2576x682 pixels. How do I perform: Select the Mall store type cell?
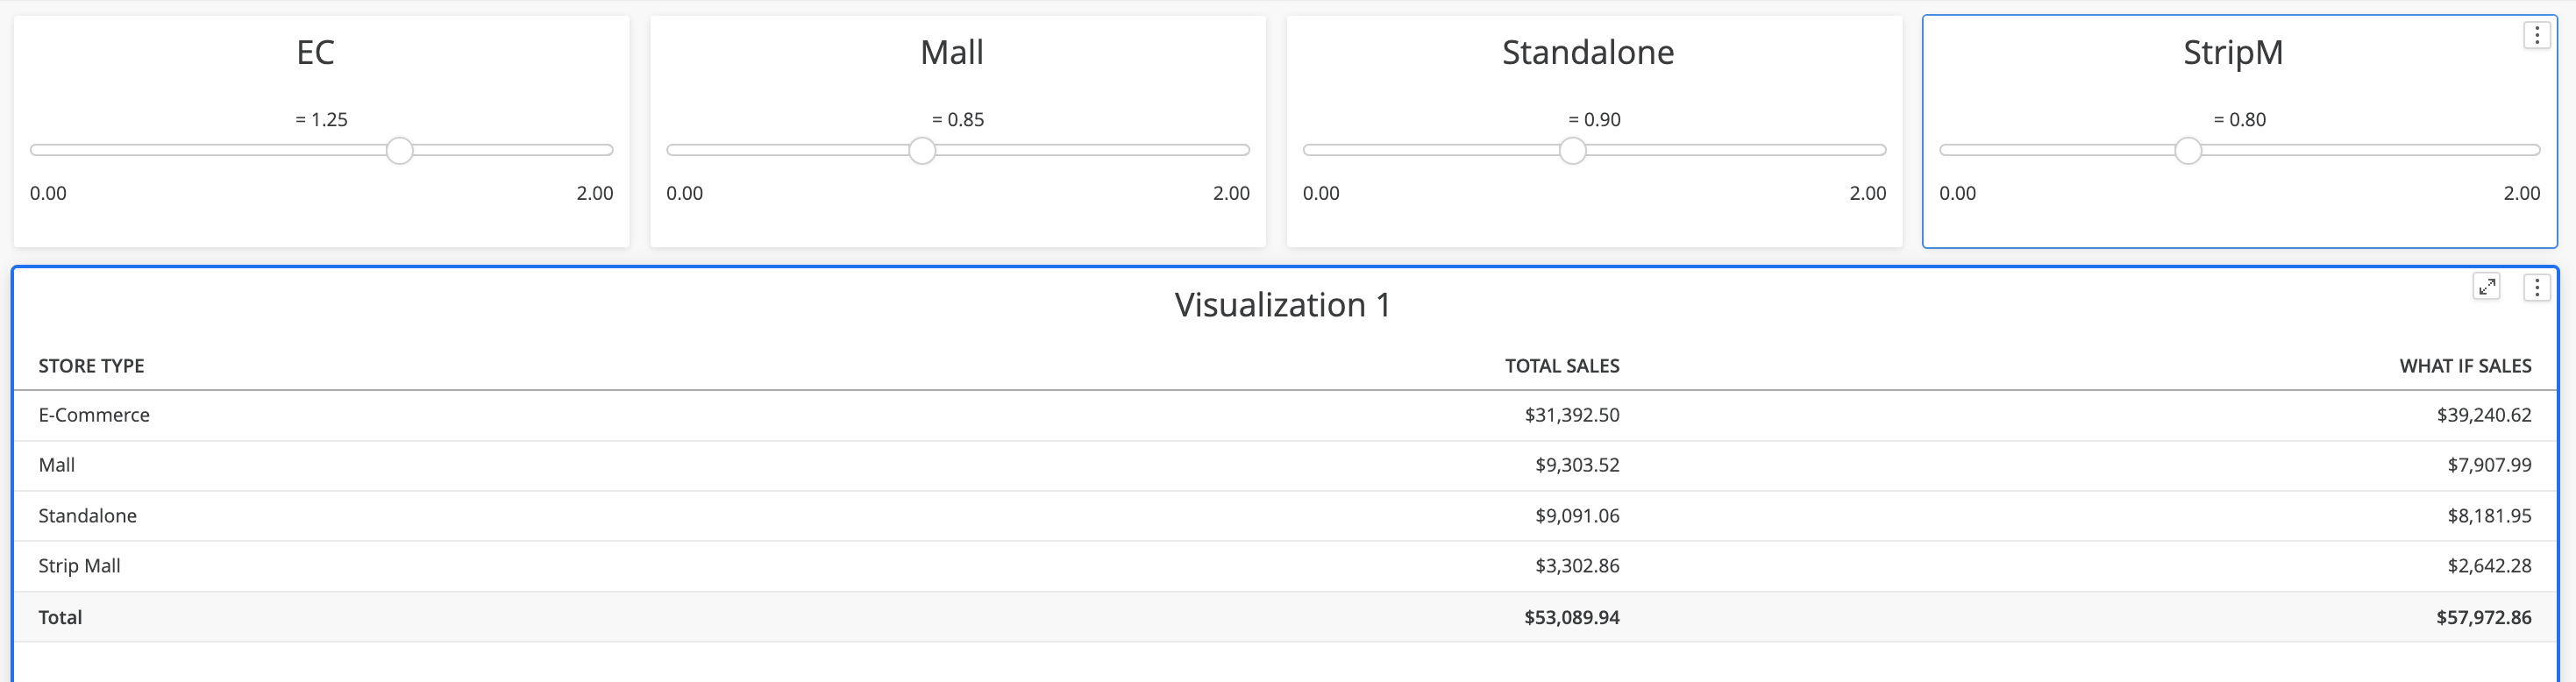pyautogui.click(x=57, y=465)
